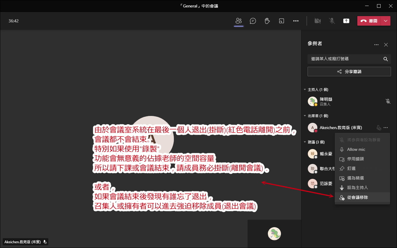Toggle the microphone mute button
Viewport: 397px width, 248px height.
[x=332, y=21]
